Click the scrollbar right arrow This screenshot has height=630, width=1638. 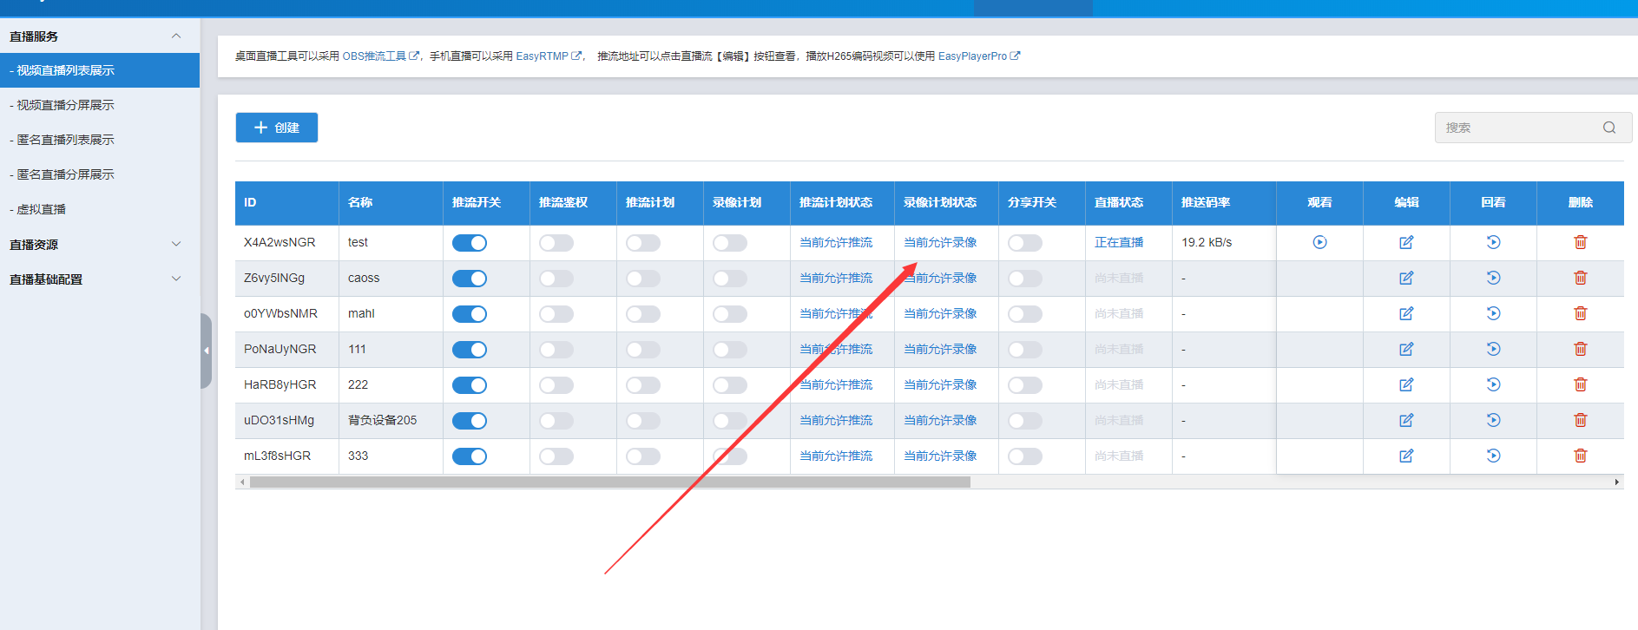1616,482
